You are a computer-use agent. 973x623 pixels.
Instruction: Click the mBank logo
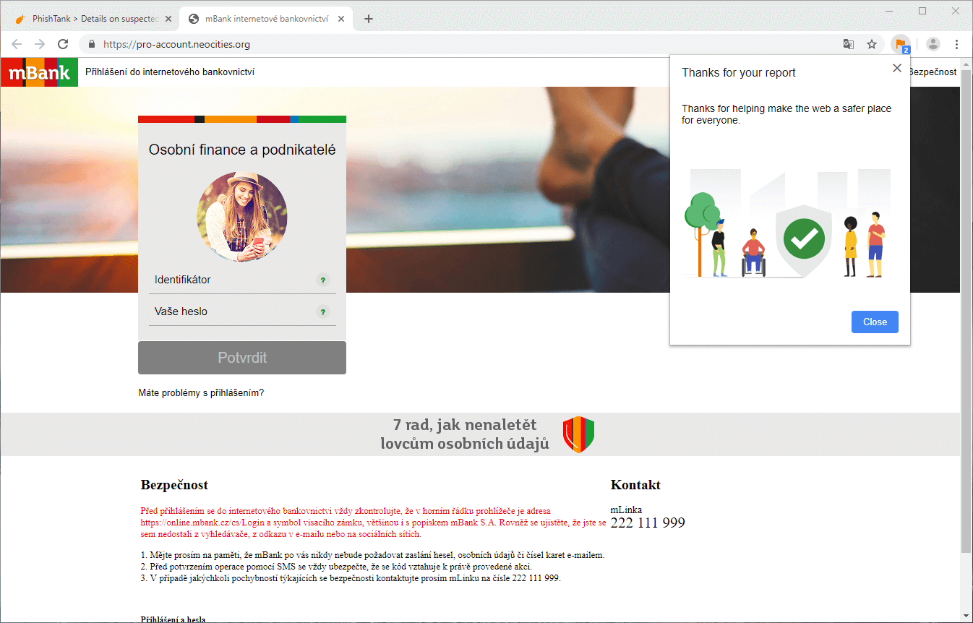pos(39,72)
